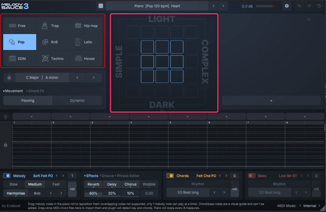Open the MIDI Mode Internal selector

(309, 206)
